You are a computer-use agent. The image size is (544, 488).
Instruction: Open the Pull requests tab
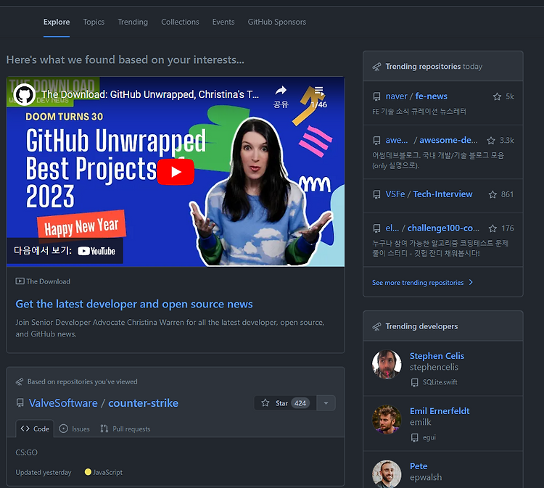click(x=125, y=429)
